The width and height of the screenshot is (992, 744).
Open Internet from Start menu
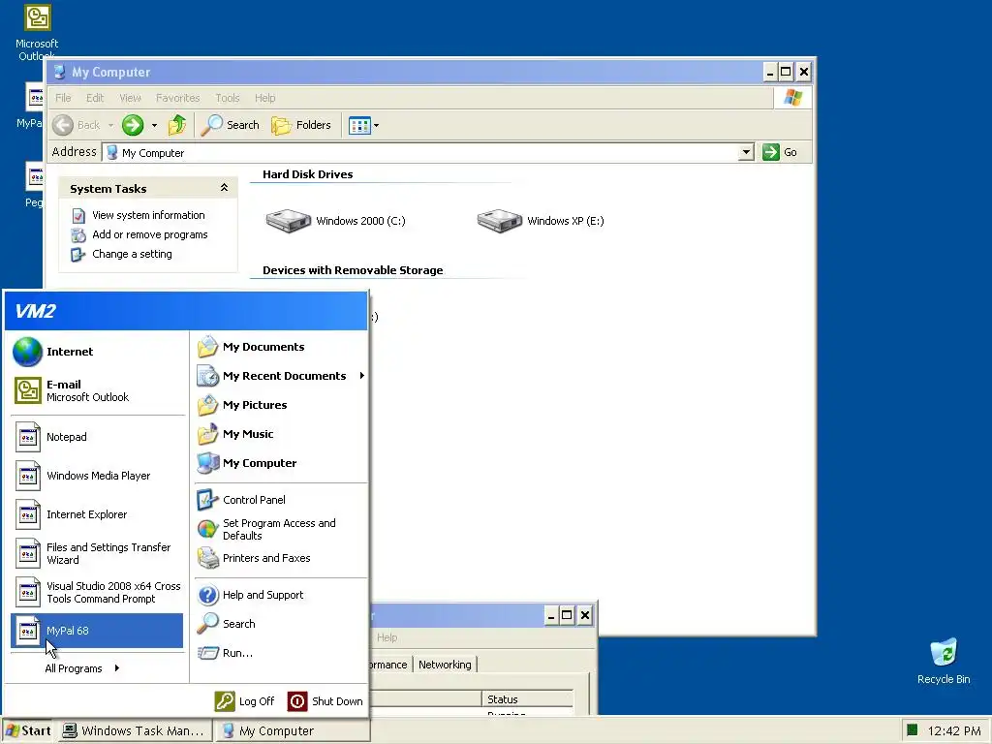pyautogui.click(x=97, y=352)
